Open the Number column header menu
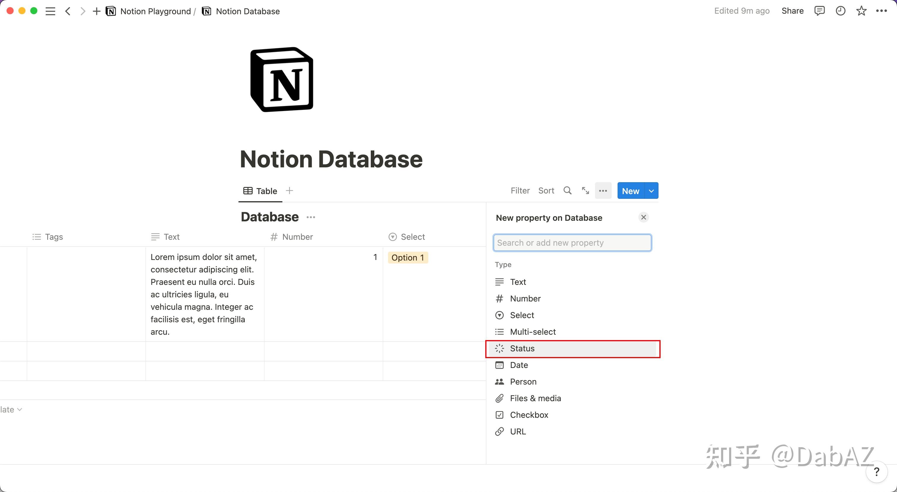Viewport: 897px width, 492px height. tap(297, 237)
